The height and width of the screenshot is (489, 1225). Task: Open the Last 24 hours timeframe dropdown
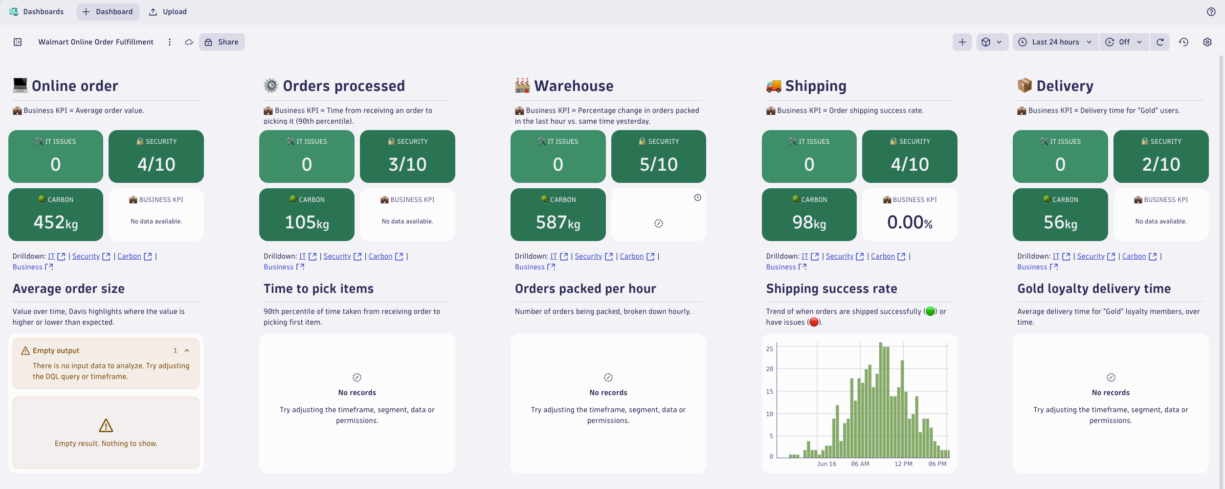[1055, 42]
